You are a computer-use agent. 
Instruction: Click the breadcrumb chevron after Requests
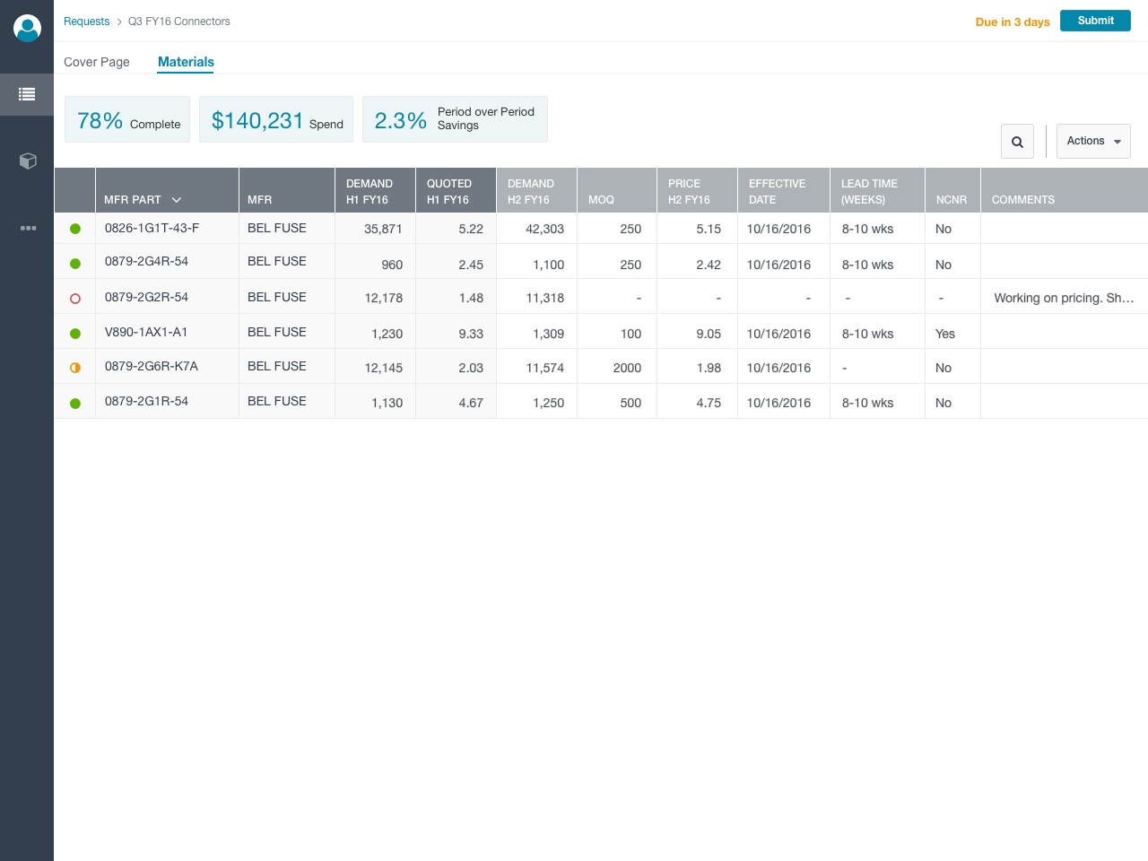point(119,22)
